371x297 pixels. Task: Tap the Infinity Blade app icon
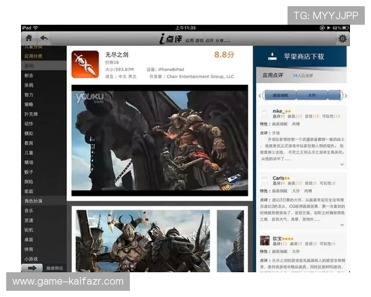(85, 64)
